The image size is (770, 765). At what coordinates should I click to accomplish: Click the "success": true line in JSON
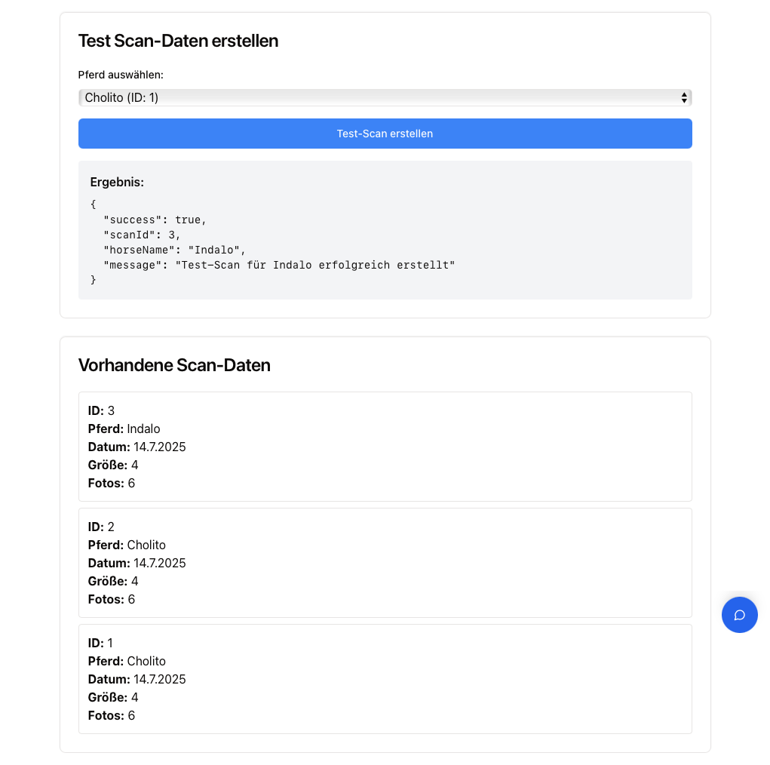pyautogui.click(x=155, y=220)
